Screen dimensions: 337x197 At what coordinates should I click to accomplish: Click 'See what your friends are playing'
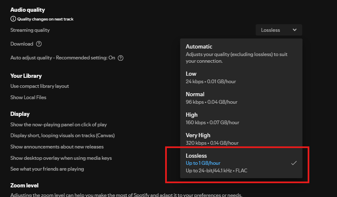click(47, 169)
